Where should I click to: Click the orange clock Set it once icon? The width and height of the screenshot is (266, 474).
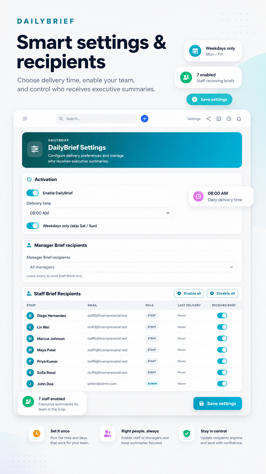tap(37, 433)
